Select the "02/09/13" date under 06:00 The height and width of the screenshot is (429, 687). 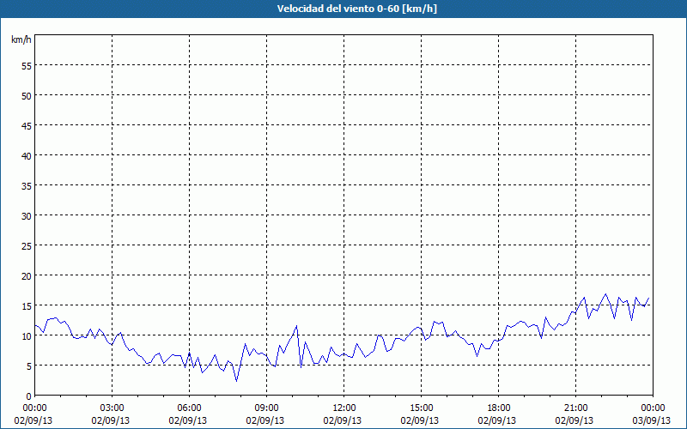[x=188, y=420]
